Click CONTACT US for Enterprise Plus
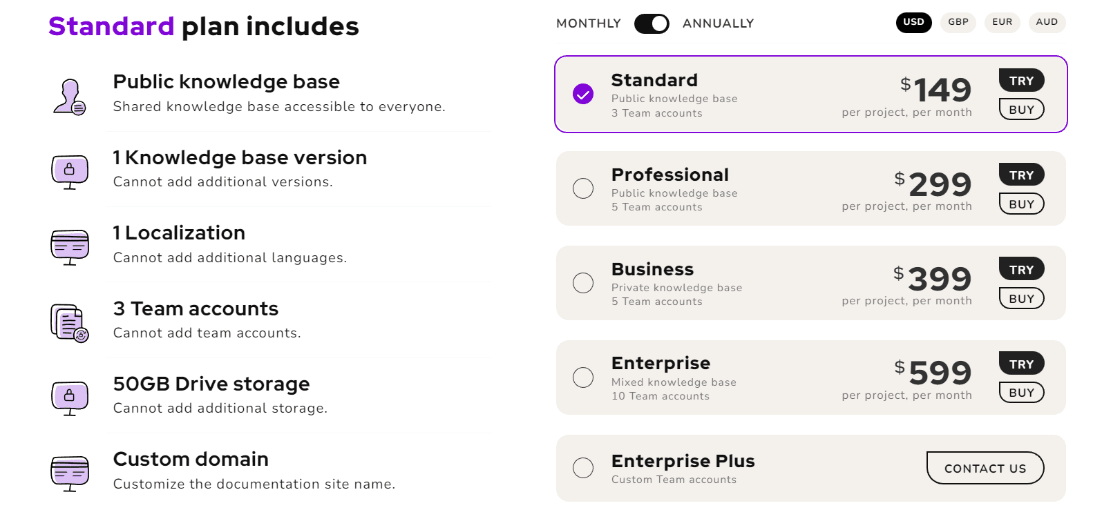Viewport: 1102px width, 521px height. pos(985,469)
